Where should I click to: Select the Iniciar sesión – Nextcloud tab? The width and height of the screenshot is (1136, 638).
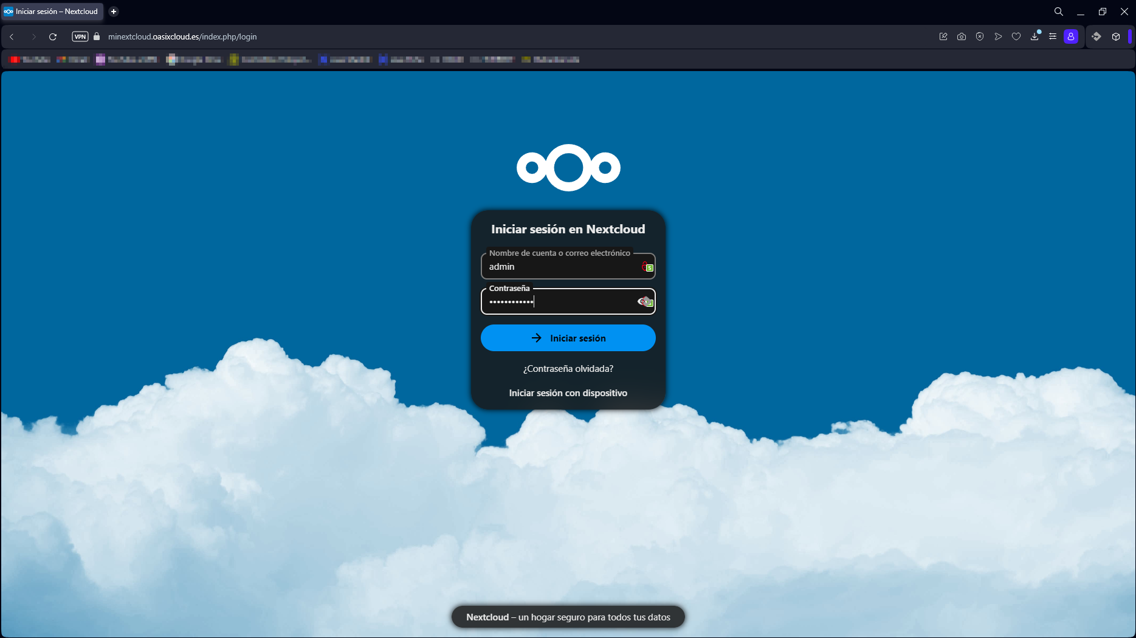(x=52, y=12)
